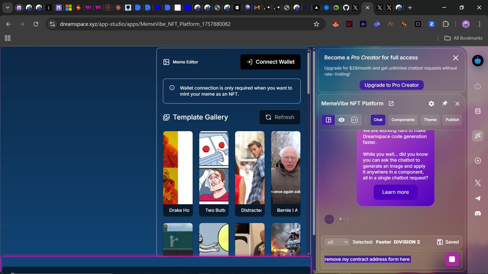Dismiss the Pro Creator upgrade banner
The width and height of the screenshot is (488, 274).
coord(456,58)
